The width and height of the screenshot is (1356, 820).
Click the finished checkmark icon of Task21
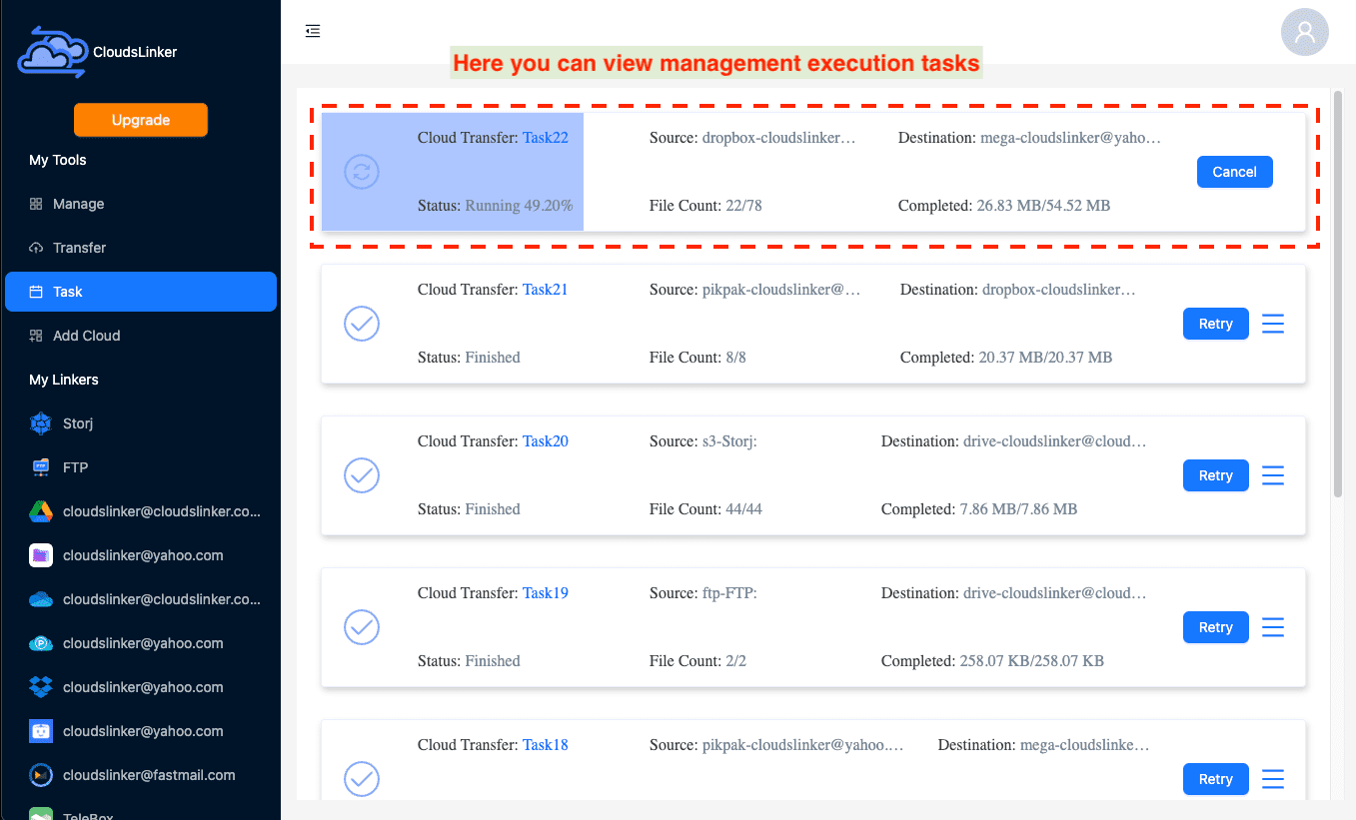[x=362, y=324]
